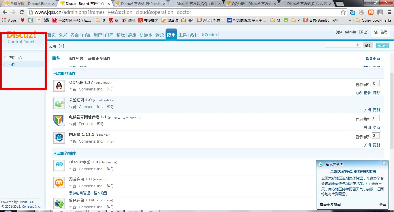Open the Apps bookmarks shortcut
Image resolution: width=394 pixels, height=212 pixels.
click(10, 20)
